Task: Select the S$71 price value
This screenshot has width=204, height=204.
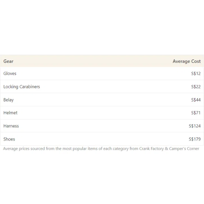Action: tap(196, 113)
